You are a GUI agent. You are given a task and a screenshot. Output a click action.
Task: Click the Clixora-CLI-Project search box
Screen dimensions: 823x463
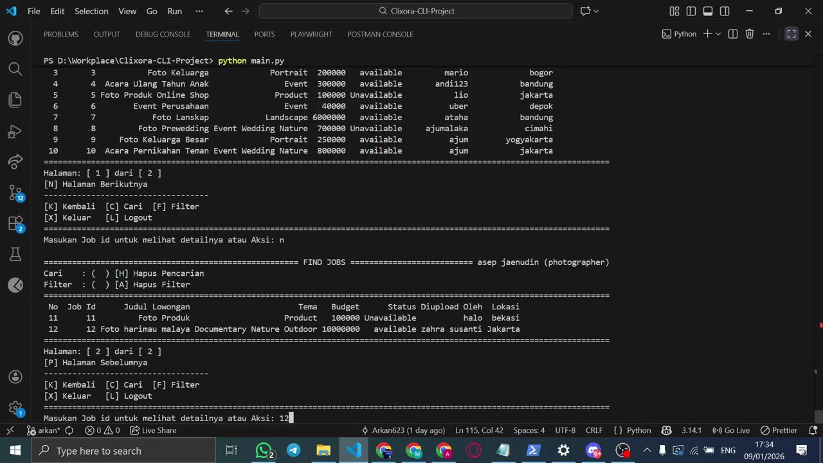click(415, 11)
